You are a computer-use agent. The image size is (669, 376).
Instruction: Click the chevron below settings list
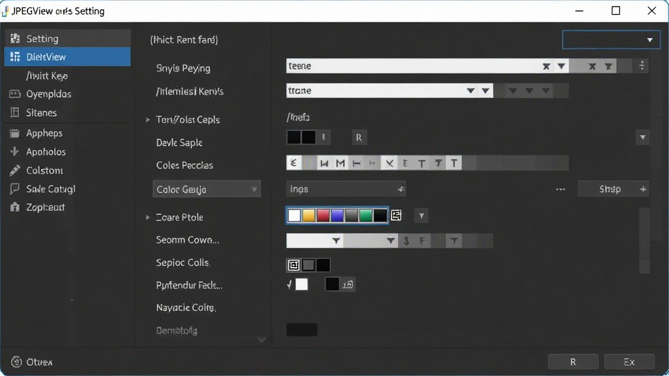coord(261,339)
